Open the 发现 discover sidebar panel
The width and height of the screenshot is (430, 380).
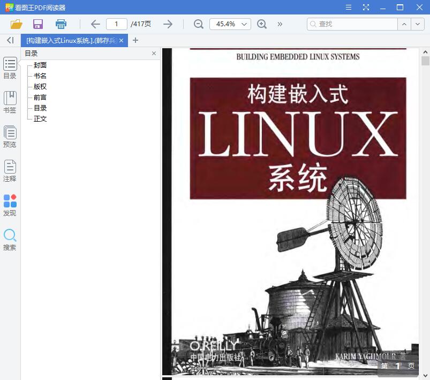coord(10,205)
